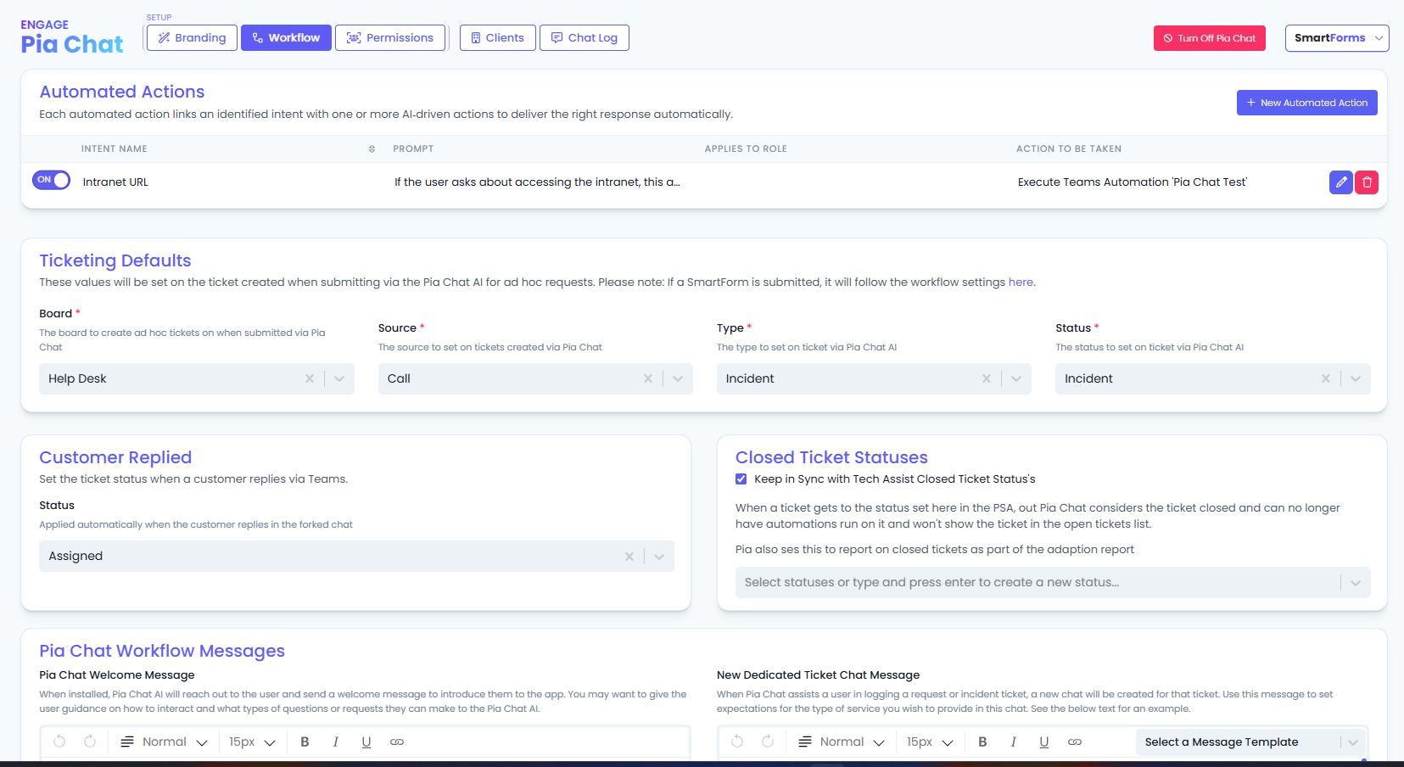Follow the 'here' workflow settings link

pyautogui.click(x=1021, y=283)
